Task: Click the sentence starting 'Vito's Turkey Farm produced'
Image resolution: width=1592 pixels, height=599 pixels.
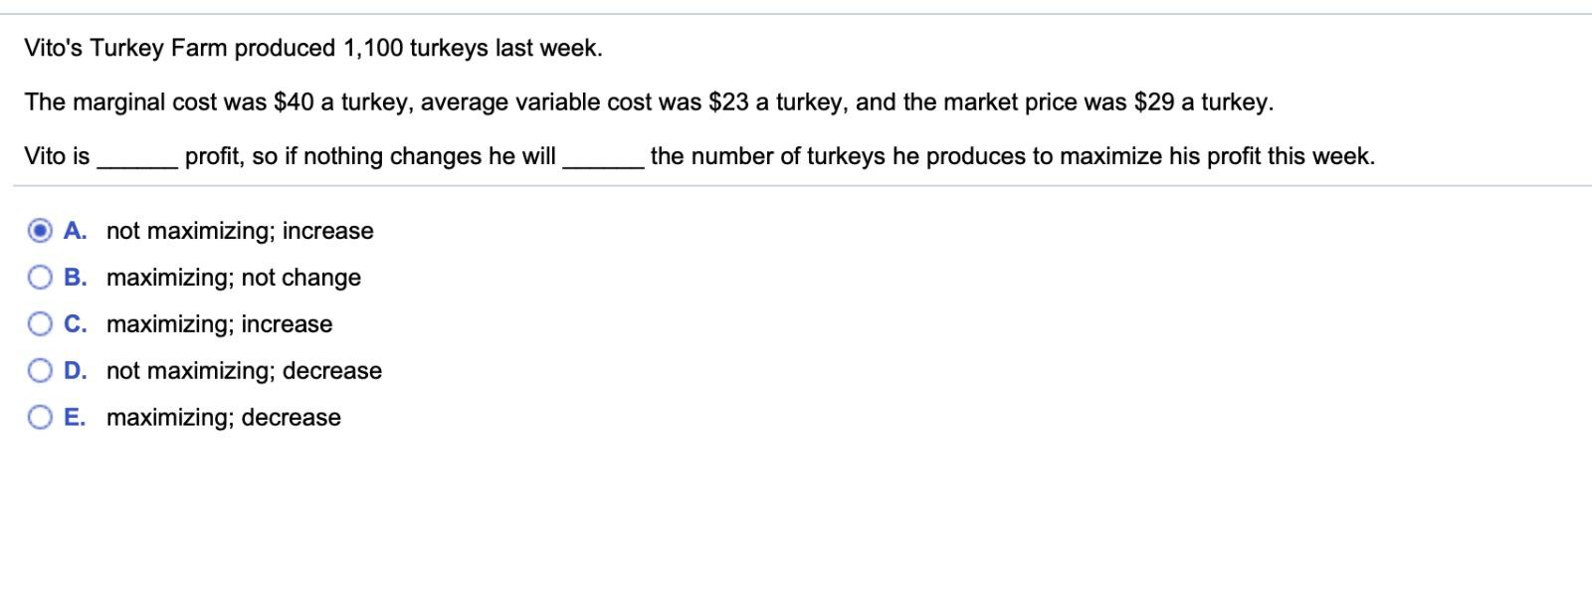Action: pos(314,46)
